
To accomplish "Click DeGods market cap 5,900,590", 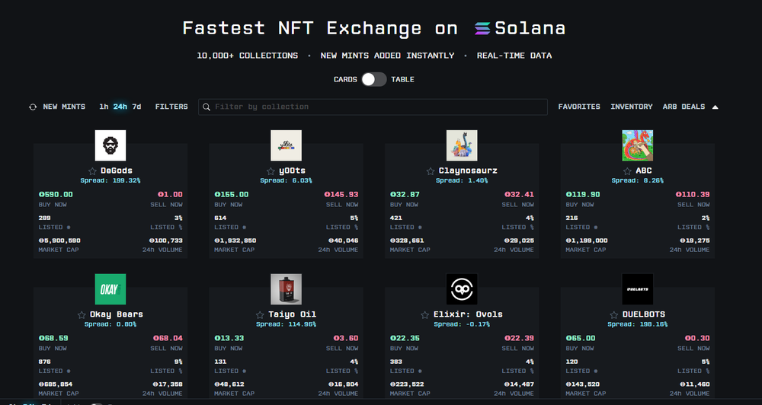I will pyautogui.click(x=59, y=241).
